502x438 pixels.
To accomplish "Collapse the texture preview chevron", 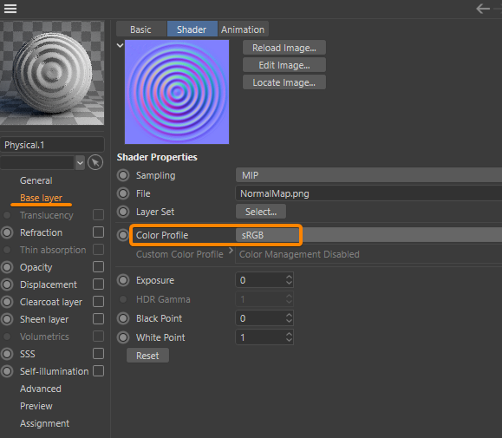I will coord(120,45).
